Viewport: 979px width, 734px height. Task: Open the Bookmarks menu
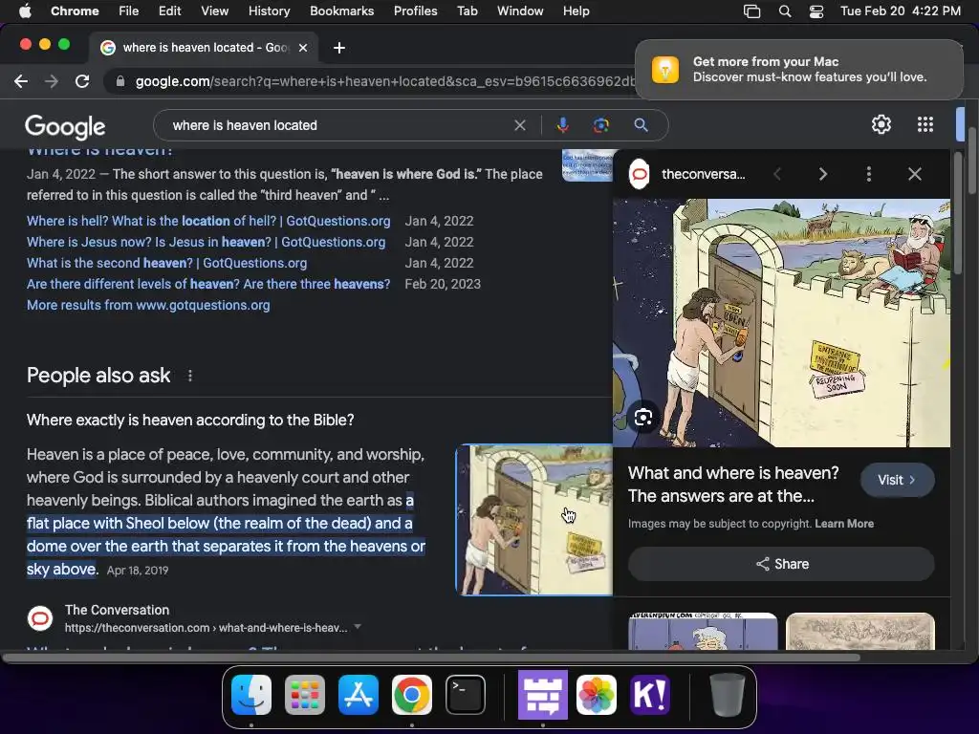tap(341, 11)
